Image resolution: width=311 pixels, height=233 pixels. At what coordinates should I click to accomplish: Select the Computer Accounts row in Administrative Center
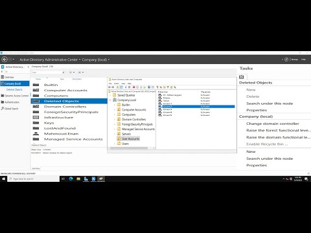click(x=69, y=90)
